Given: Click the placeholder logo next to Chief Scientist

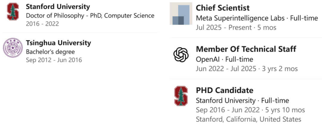Looking at the screenshot, I should (181, 14).
